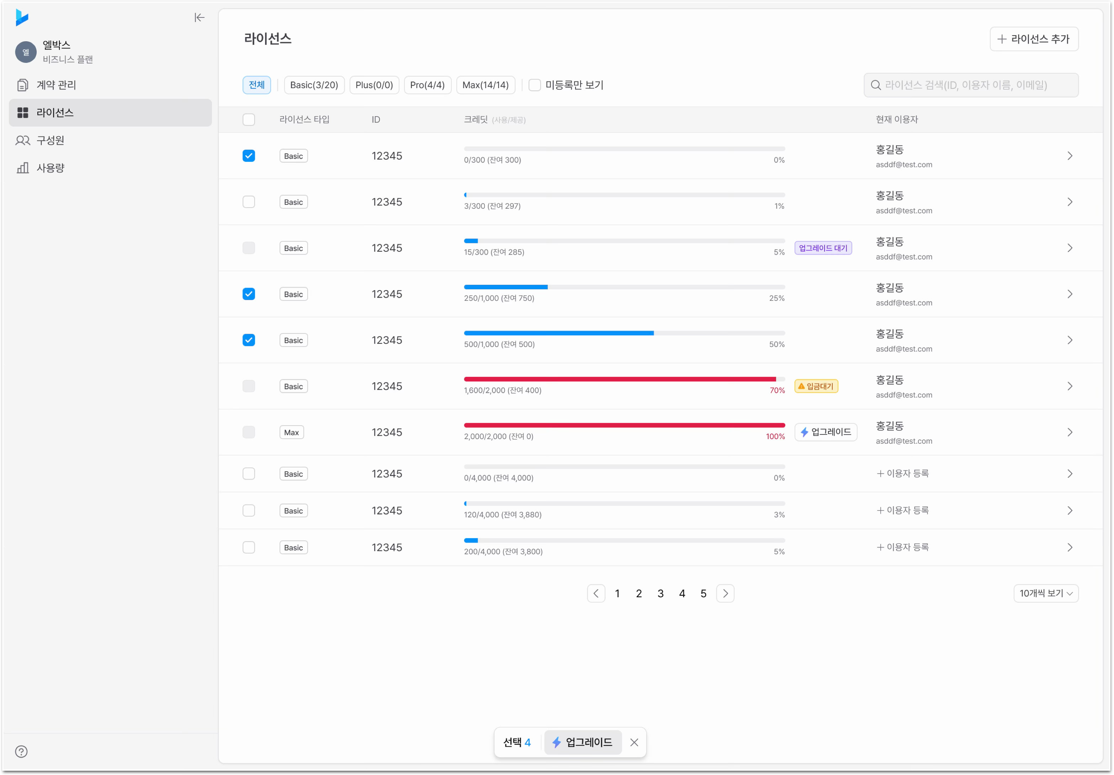Click the 계약 관리 document icon
Screen dimensions: 1114x775
point(22,85)
